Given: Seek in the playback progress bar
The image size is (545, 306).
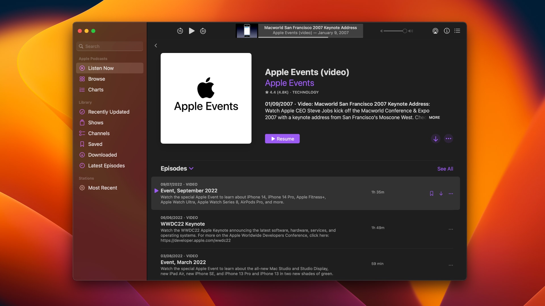Looking at the screenshot, I should coord(311,37).
